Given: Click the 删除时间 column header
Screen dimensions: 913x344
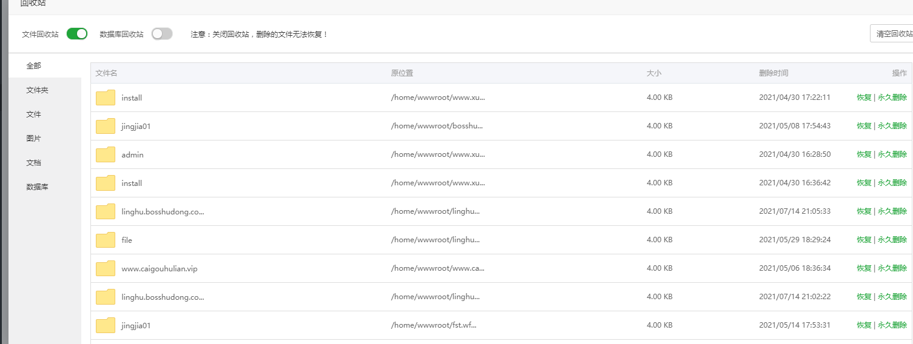Looking at the screenshot, I should pyautogui.click(x=773, y=73).
